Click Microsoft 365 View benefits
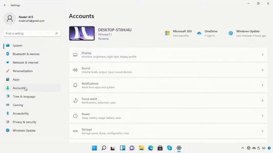 tap(180, 36)
